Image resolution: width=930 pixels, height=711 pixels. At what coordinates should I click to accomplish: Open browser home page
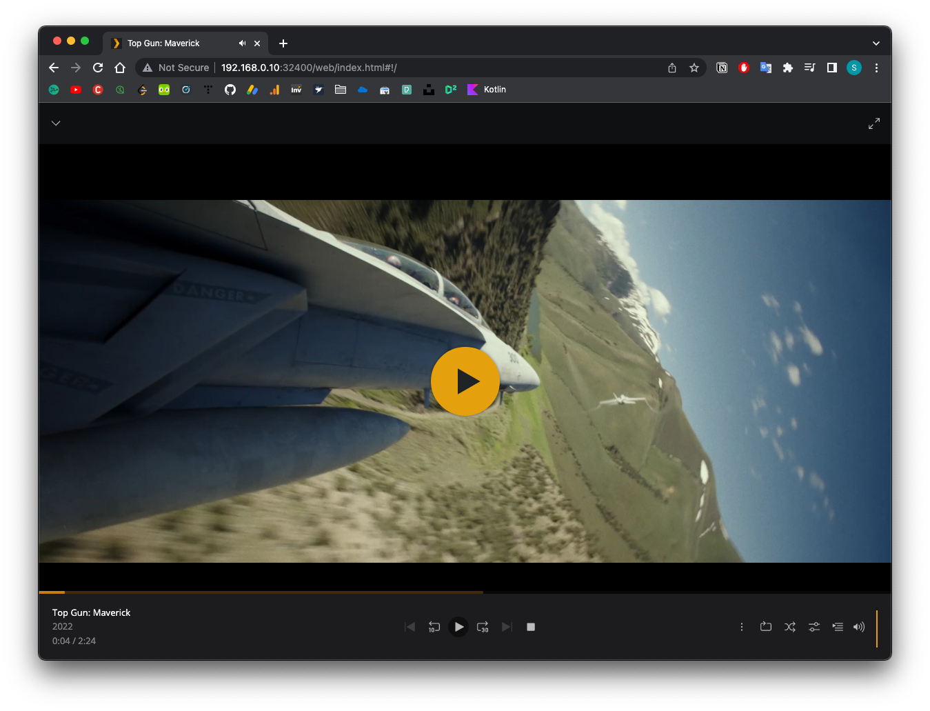coord(120,68)
